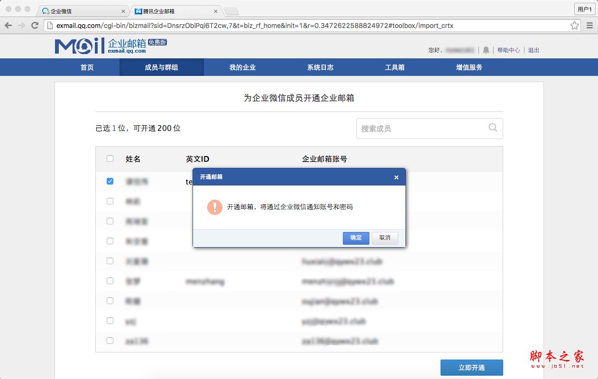Enable the checkbox beside menzhang

click(110, 281)
